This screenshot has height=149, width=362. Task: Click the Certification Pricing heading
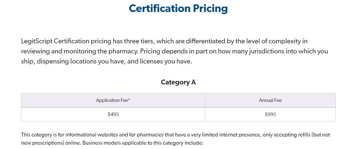pyautogui.click(x=178, y=8)
